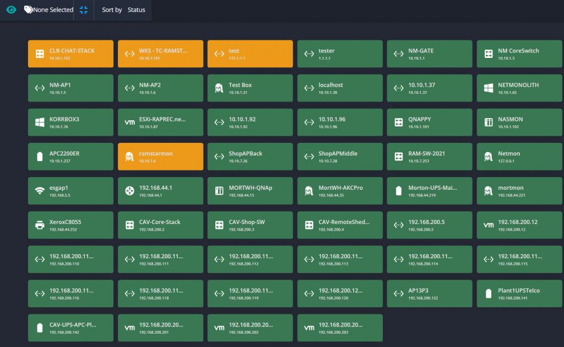The image size is (564, 347).
Task: Click the card with IP 192.168.200.110
Action: pyautogui.click(x=70, y=259)
